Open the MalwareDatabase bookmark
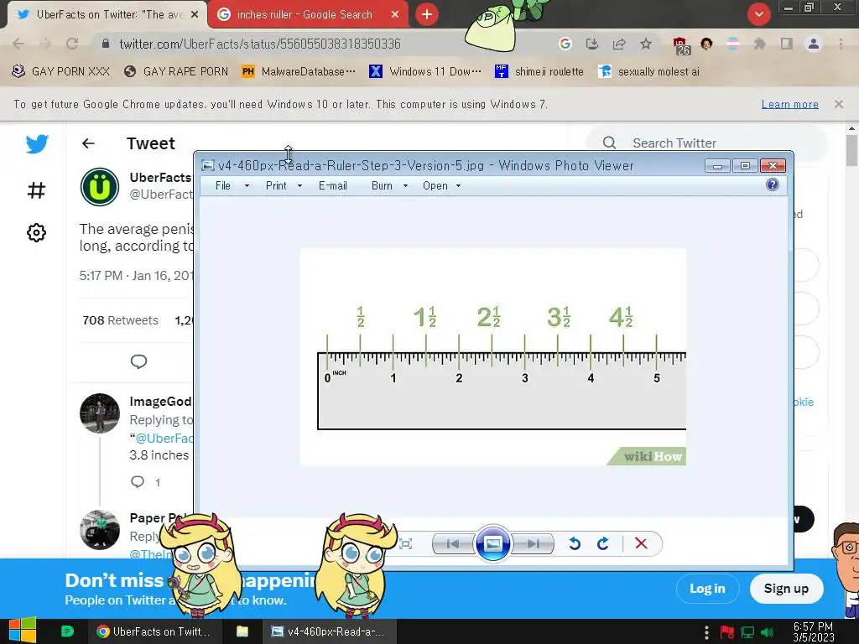 click(299, 71)
